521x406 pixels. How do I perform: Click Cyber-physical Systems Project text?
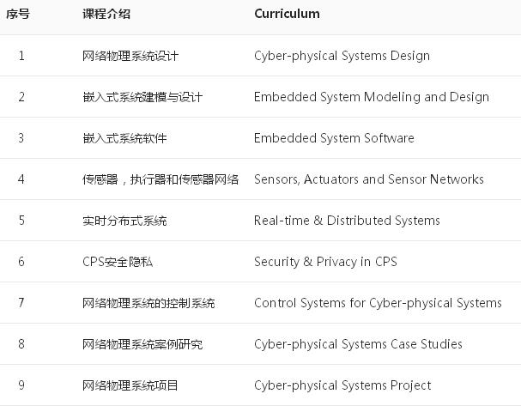coord(342,385)
